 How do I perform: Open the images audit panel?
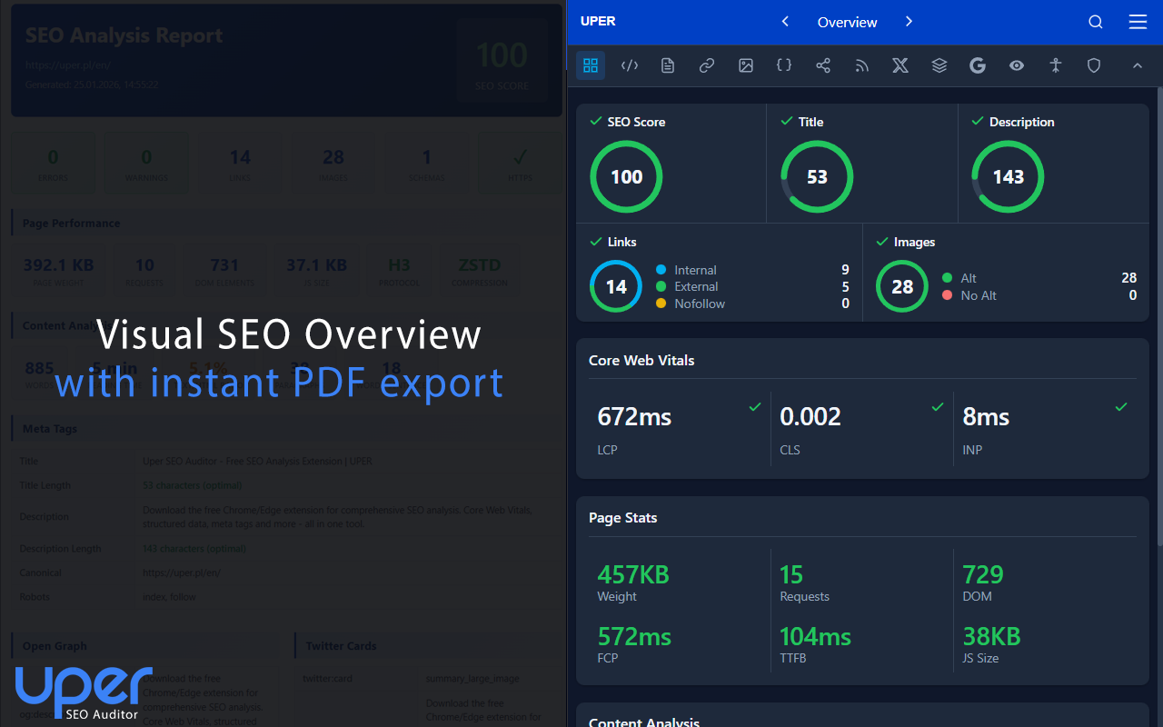[x=745, y=65]
